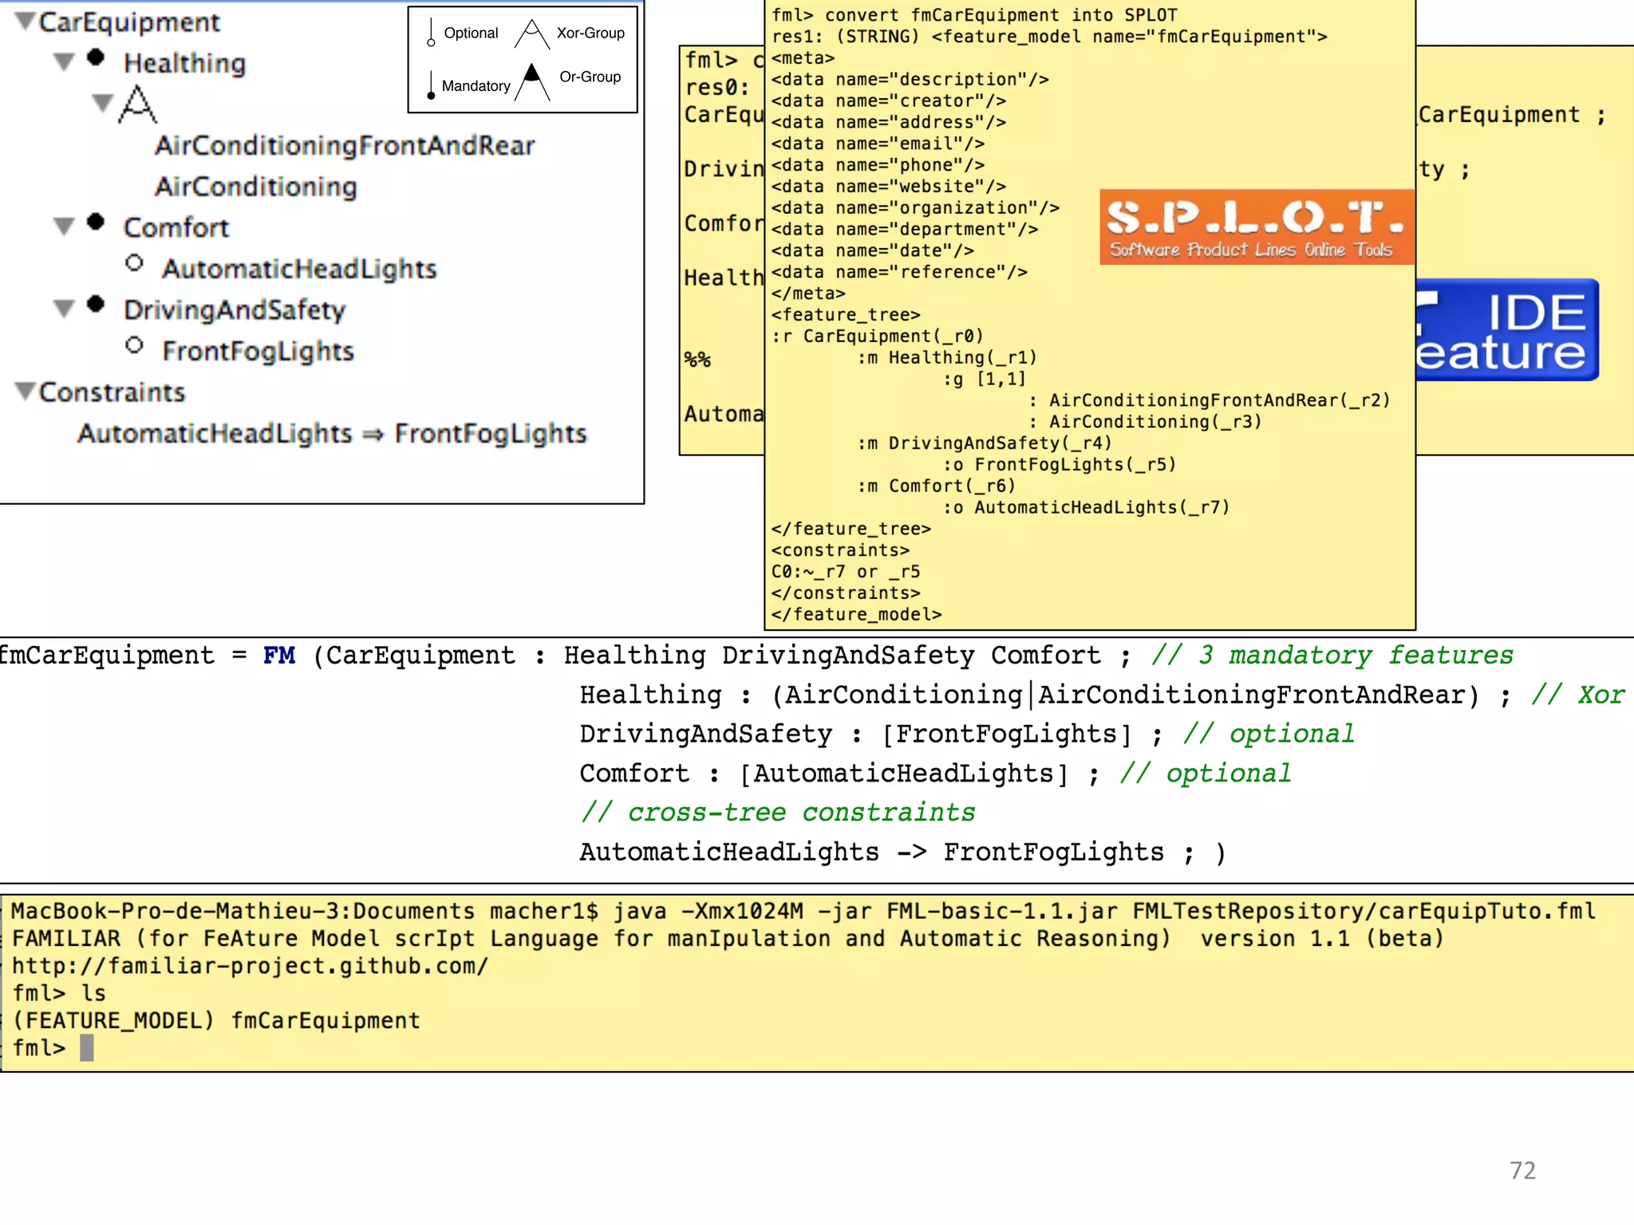Collapse the Healthing tree node triangle
The height and width of the screenshot is (1225, 1634).
pos(64,62)
